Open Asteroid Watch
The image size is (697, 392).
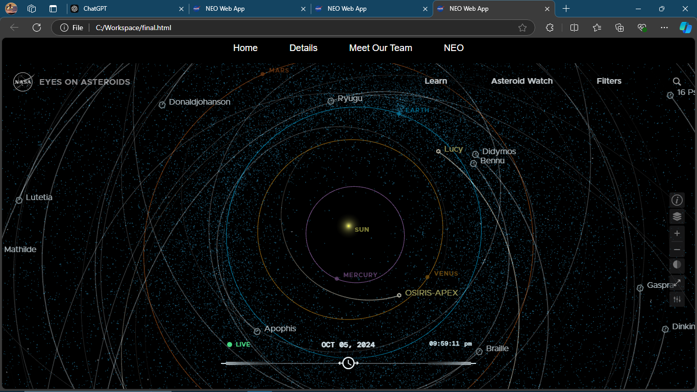522,81
